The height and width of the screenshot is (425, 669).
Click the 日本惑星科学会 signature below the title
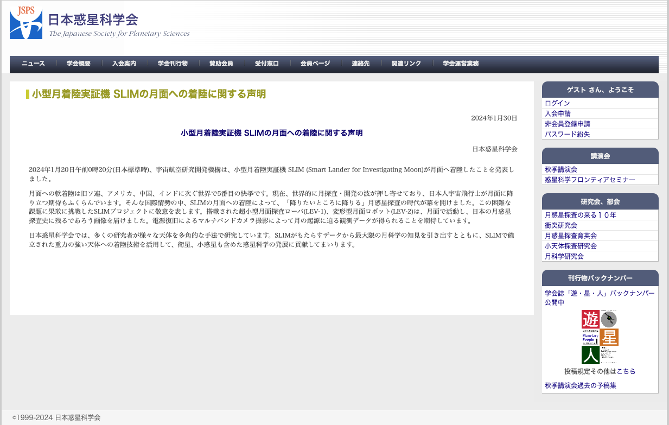pos(495,149)
